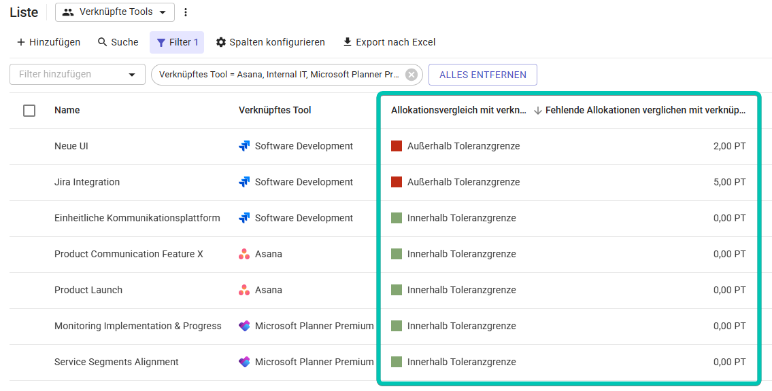Switch to the Filter 1 view
Viewport: 772px width, 391px height.
click(177, 42)
